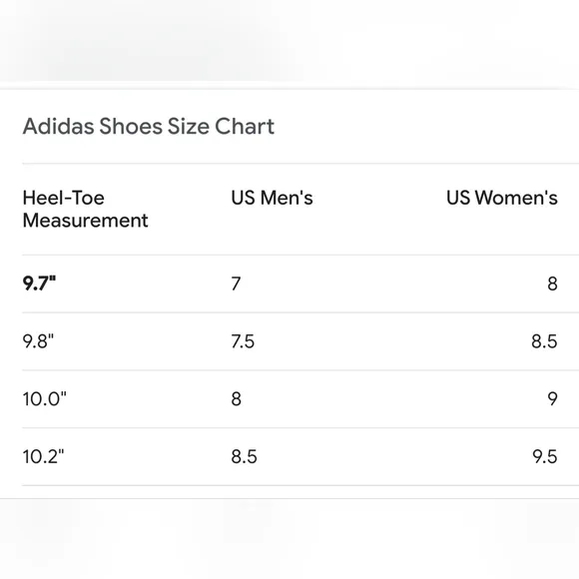Select women's size 8.5 in the 9.8" row
This screenshot has height=579, width=579.
click(544, 341)
